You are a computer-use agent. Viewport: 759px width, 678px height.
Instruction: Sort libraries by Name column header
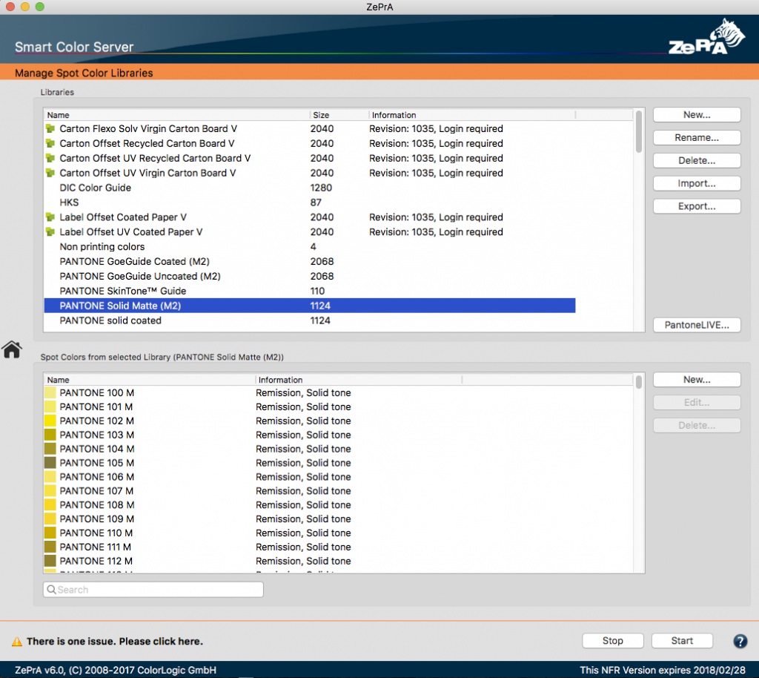click(x=176, y=115)
